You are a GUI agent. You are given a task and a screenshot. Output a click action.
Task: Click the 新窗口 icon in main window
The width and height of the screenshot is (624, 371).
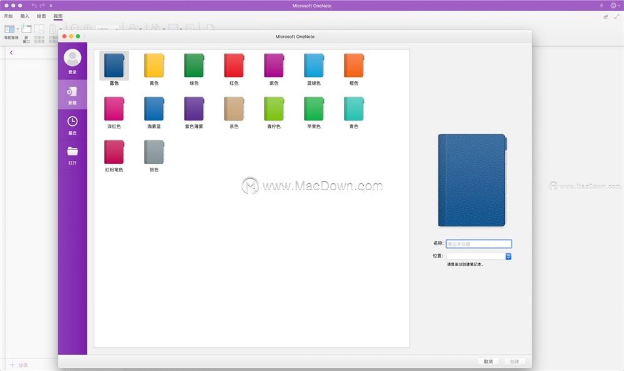(x=26, y=29)
